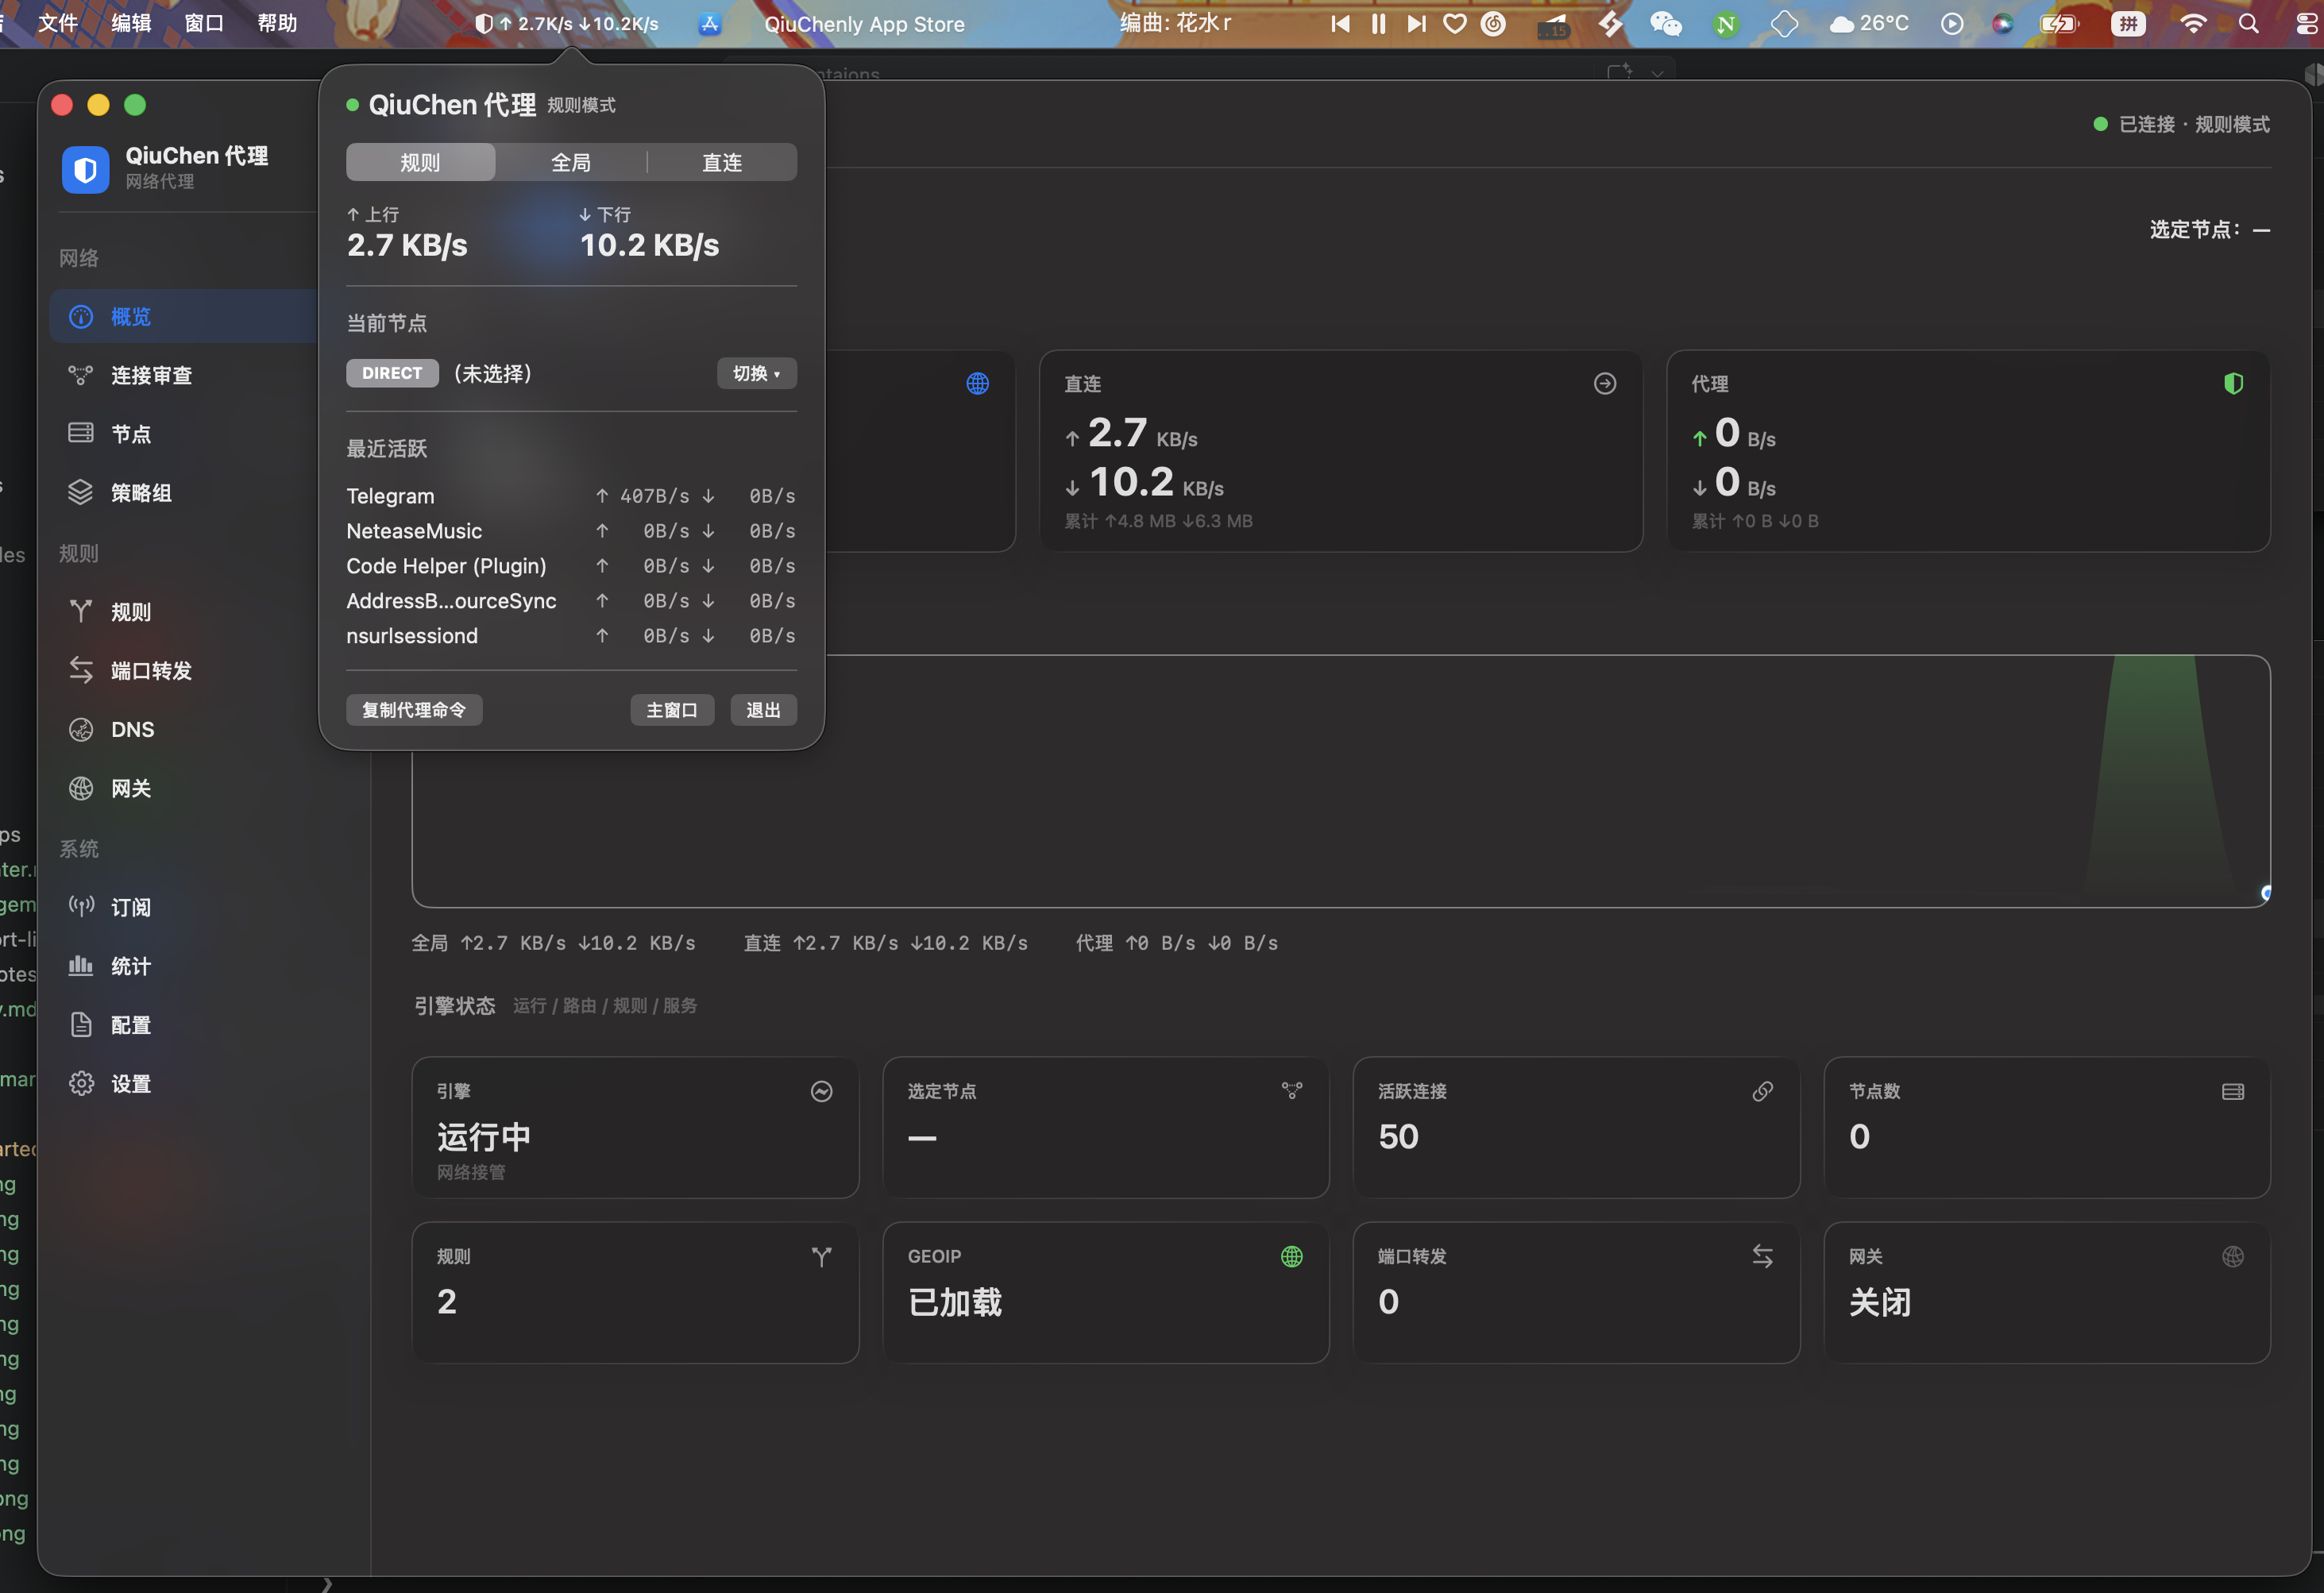Open the DNS sidebar icon
This screenshot has width=2324, height=1593.
pos(80,730)
